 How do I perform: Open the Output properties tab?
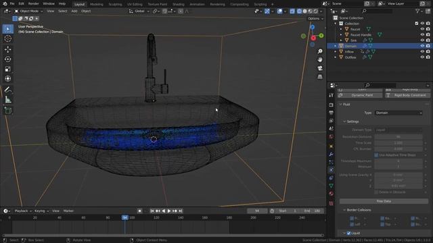tap(331, 113)
